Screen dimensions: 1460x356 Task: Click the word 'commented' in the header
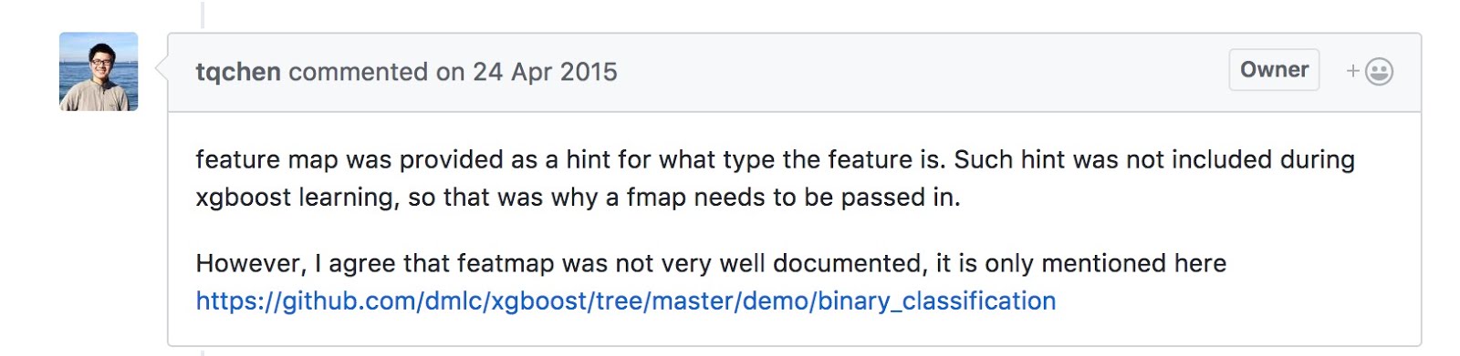coord(359,72)
